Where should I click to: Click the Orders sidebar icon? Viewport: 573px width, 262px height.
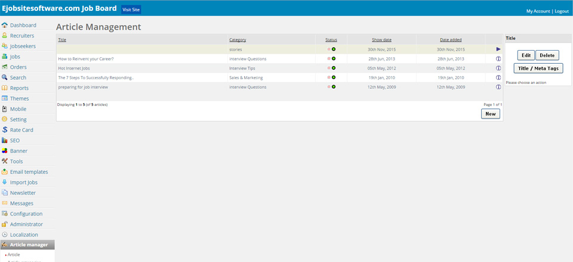4,67
